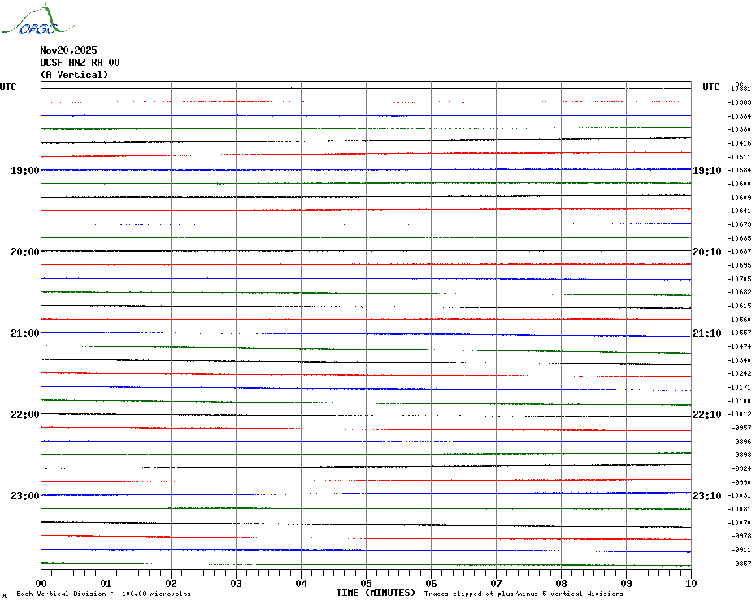Image resolution: width=756 pixels, height=605 pixels.
Task: Click the DC offset value -9857
Action: click(741, 564)
